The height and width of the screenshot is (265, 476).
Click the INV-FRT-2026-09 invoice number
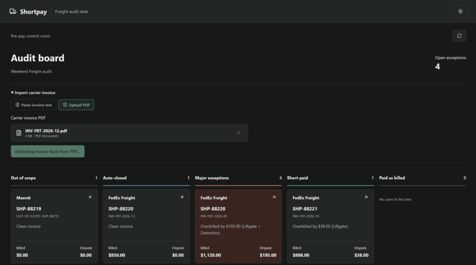click(x=213, y=216)
